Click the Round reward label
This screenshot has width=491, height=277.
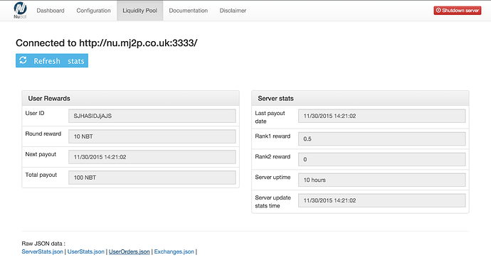point(43,134)
